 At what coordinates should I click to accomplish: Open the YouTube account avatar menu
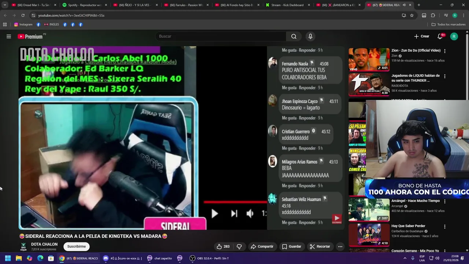point(454,36)
